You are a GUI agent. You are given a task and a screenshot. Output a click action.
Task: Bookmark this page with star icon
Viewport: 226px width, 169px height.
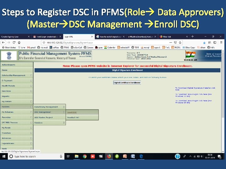point(180,43)
